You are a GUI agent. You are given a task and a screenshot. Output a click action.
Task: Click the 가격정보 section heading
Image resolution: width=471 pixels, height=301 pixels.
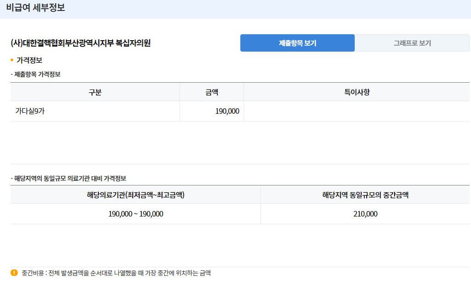click(x=30, y=59)
